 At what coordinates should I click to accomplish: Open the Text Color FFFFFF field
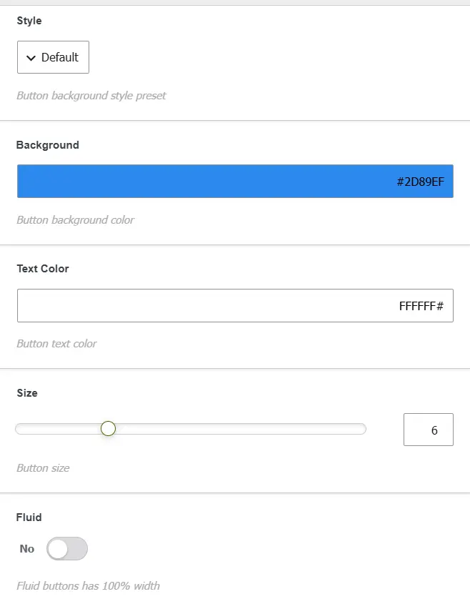(x=235, y=305)
